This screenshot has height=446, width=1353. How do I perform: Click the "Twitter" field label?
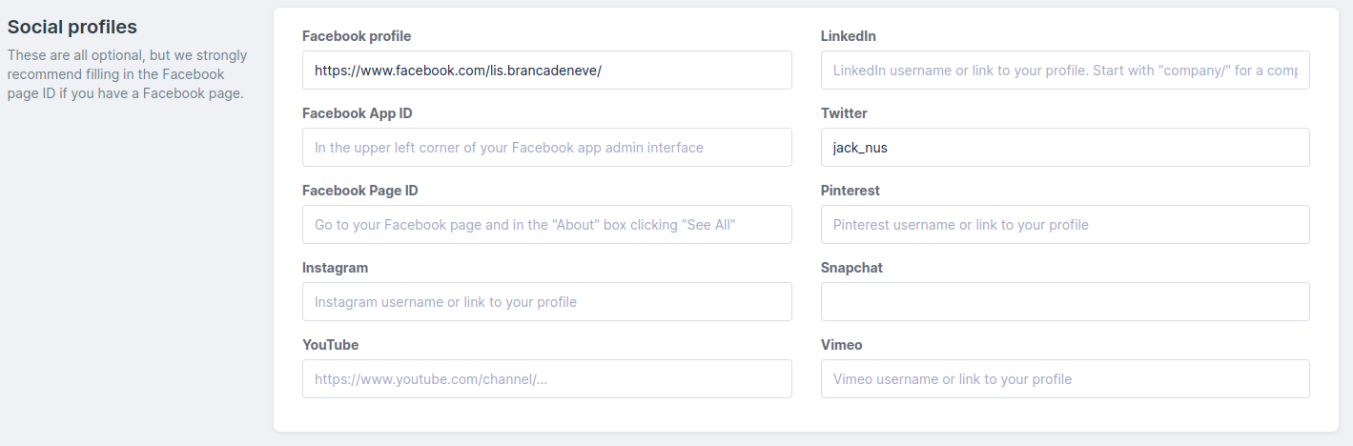(x=844, y=113)
